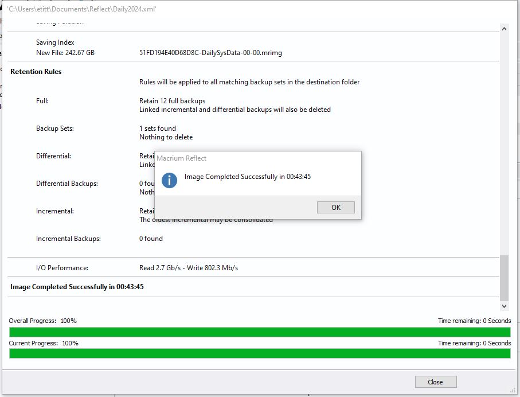520x397 pixels.
Task: Click the green Current Progress bar
Action: pyautogui.click(x=260, y=353)
